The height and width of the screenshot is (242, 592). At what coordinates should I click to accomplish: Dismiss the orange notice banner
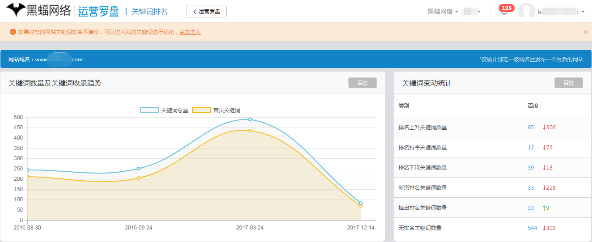pos(585,32)
